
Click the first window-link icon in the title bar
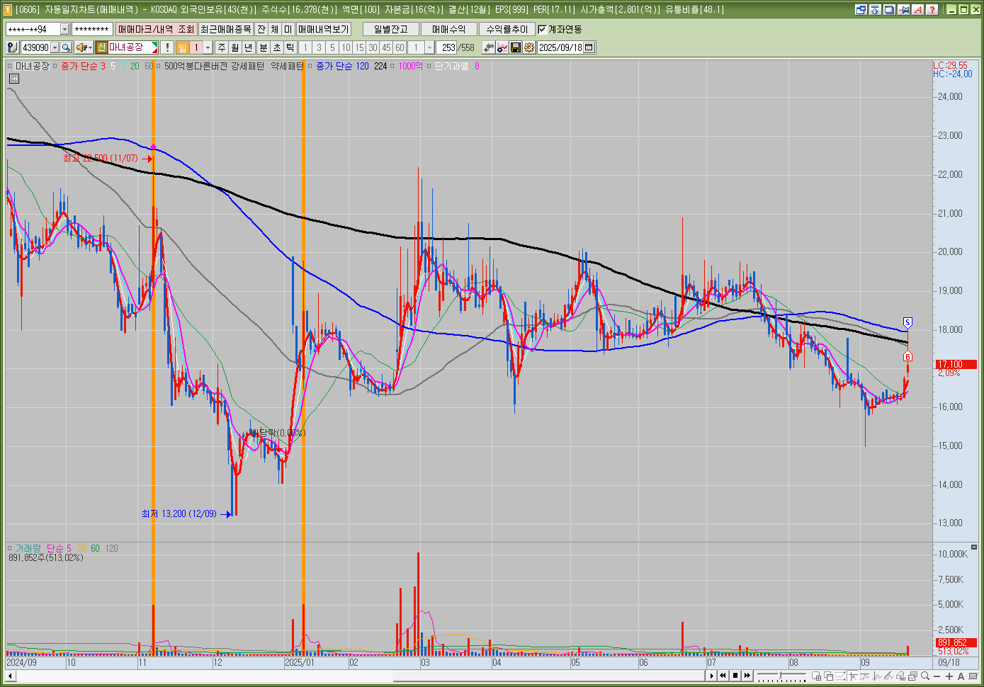[861, 9]
